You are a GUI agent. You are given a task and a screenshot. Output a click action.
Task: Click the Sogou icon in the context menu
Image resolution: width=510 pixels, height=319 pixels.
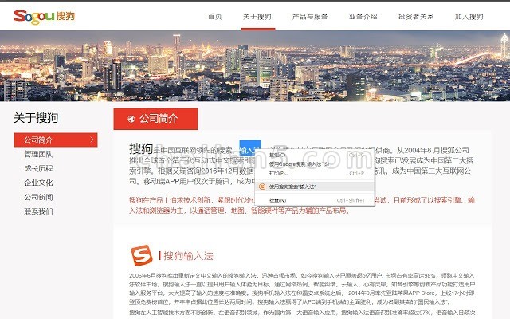pos(262,187)
